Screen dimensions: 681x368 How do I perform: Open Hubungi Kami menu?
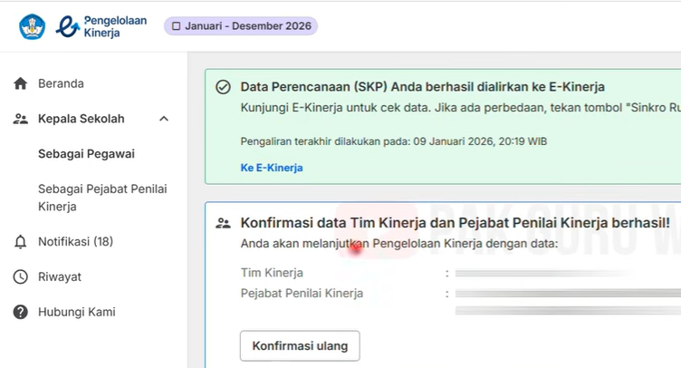click(77, 312)
